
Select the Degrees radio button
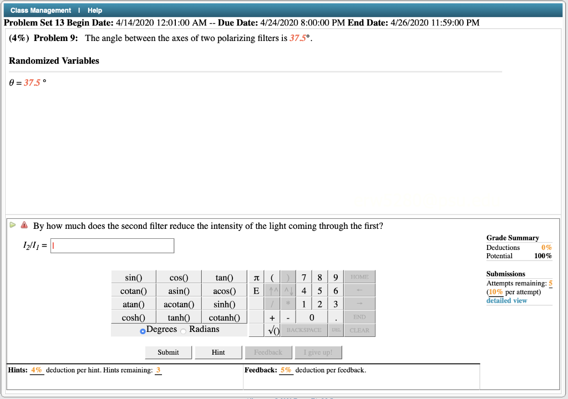tap(142, 330)
